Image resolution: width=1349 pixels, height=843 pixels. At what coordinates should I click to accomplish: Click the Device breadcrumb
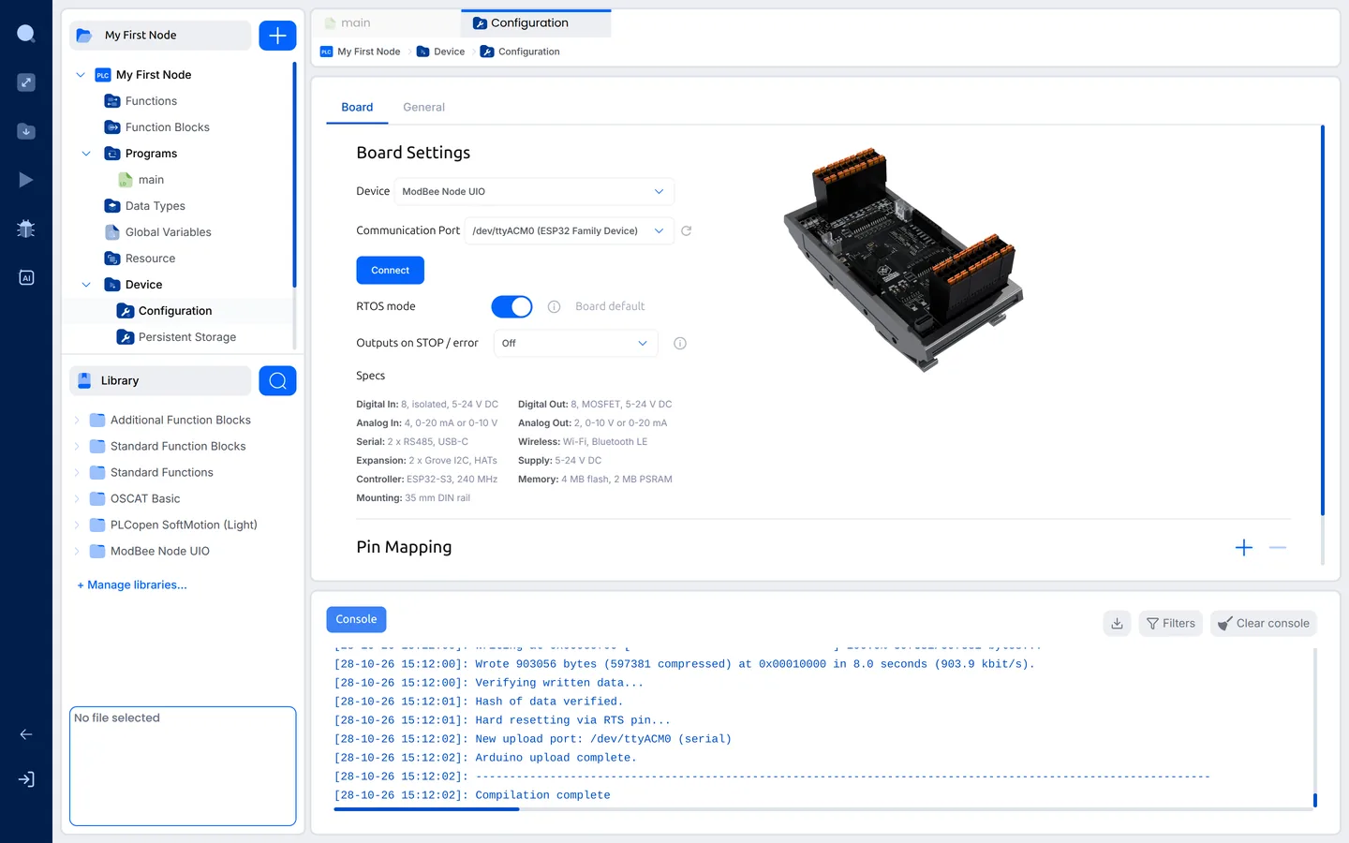[x=440, y=52]
